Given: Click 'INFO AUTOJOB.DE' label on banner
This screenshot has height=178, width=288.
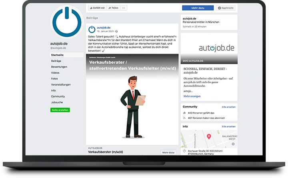Looking at the screenshot, I should click(x=193, y=61).
